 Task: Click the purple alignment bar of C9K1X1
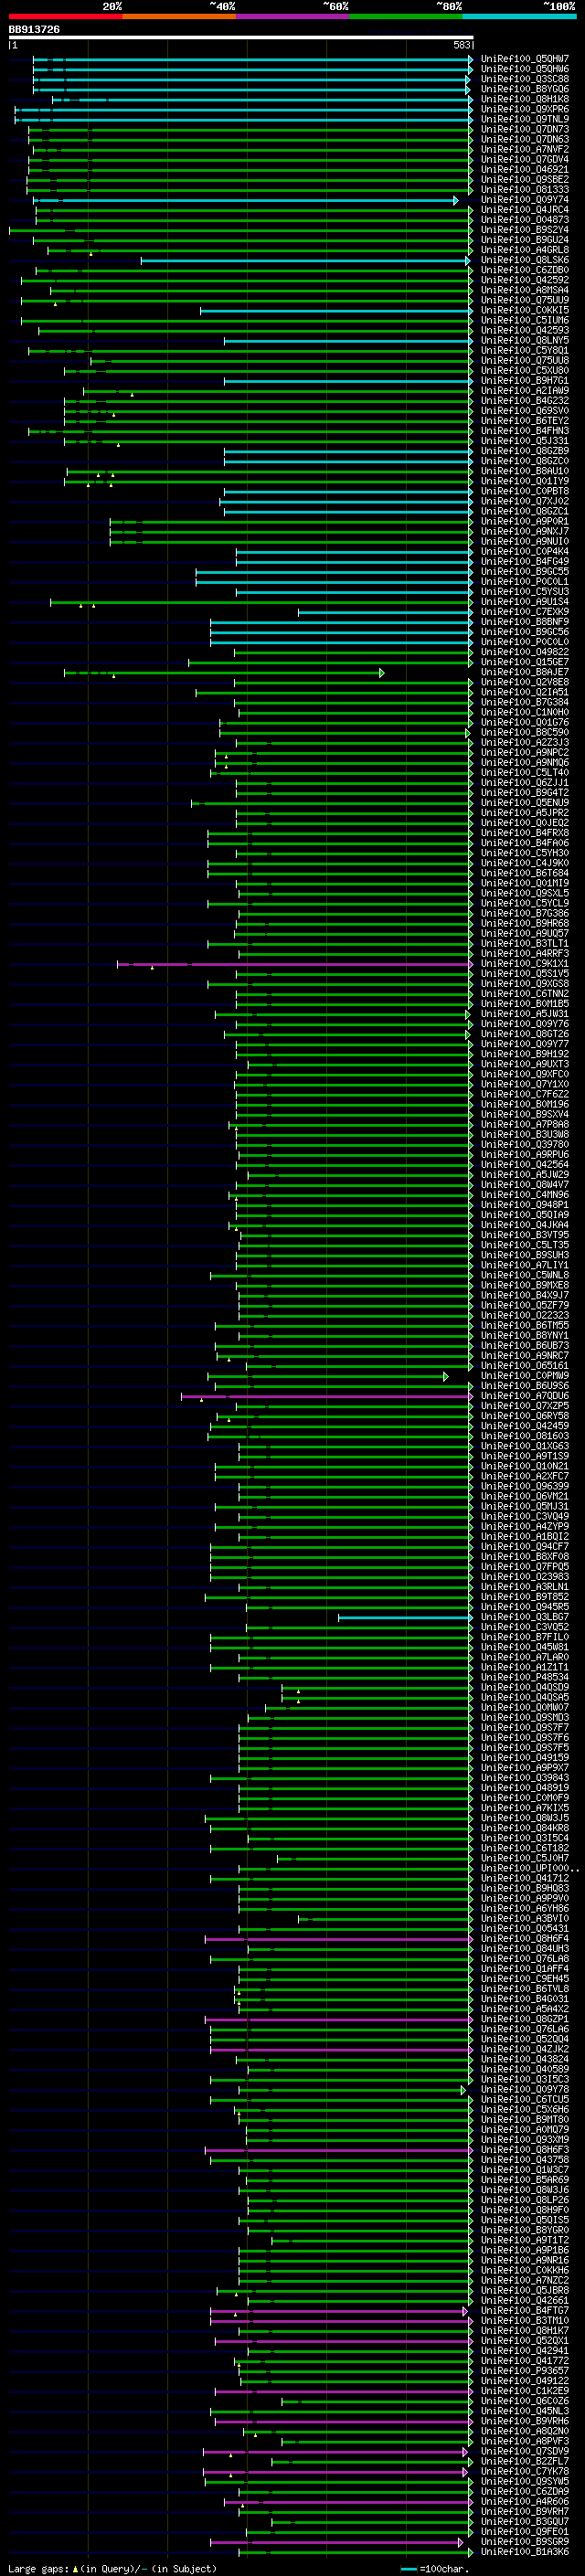(x=295, y=964)
